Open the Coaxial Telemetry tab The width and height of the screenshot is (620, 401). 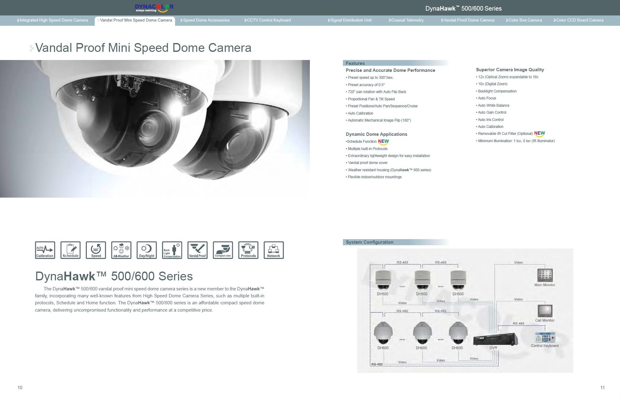(406, 20)
